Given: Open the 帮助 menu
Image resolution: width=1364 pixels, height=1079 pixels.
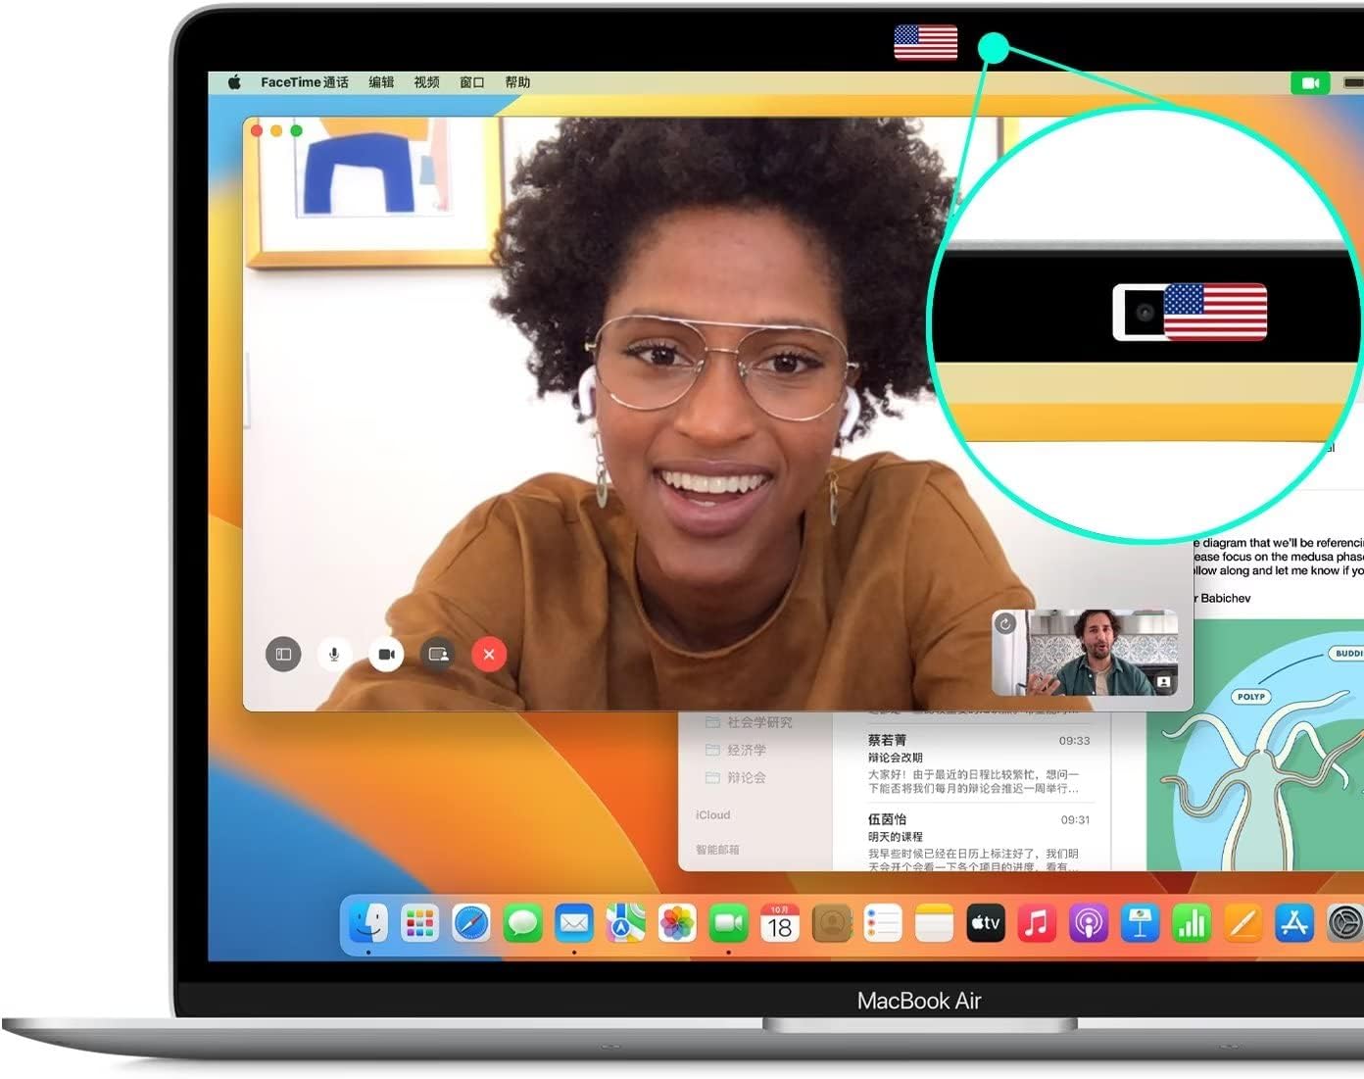Looking at the screenshot, I should click(x=517, y=82).
